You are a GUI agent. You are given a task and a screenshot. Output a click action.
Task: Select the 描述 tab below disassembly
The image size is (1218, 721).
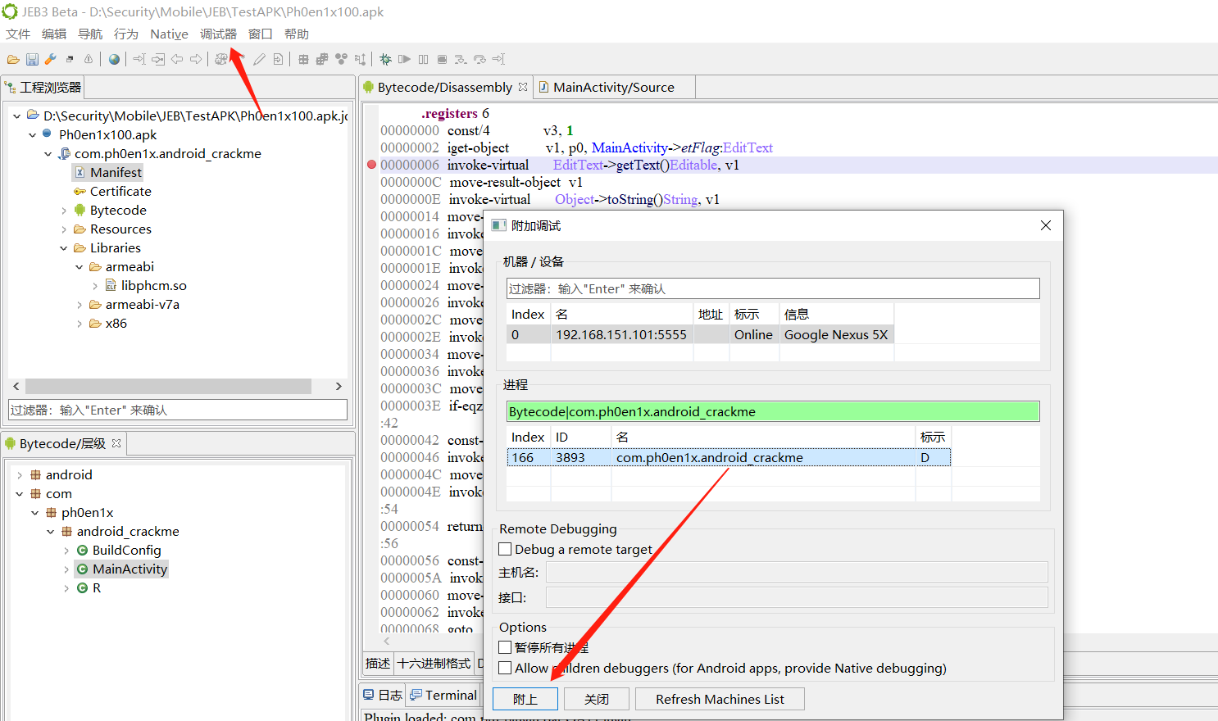pyautogui.click(x=378, y=663)
